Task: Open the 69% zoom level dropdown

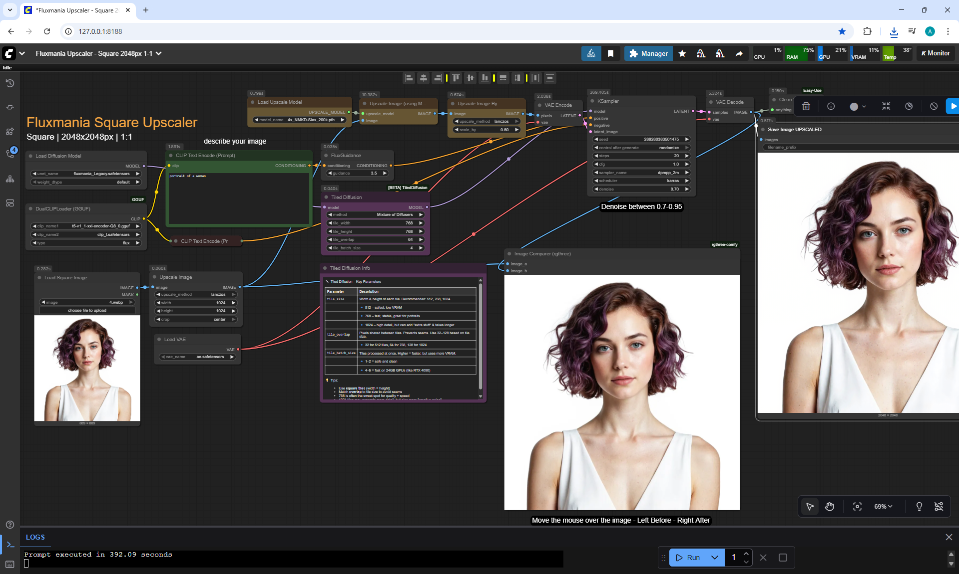Action: 883,507
